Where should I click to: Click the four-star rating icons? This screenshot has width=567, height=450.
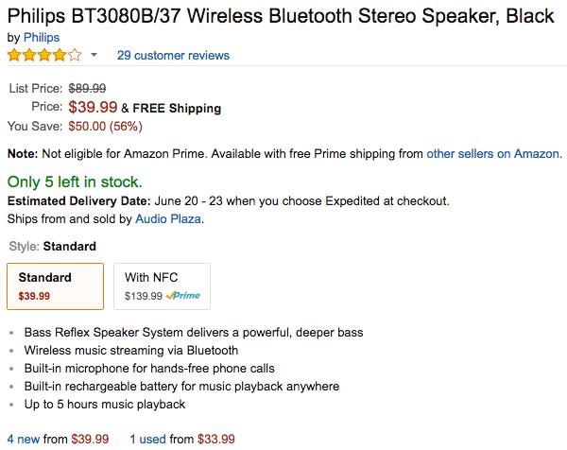tap(43, 55)
